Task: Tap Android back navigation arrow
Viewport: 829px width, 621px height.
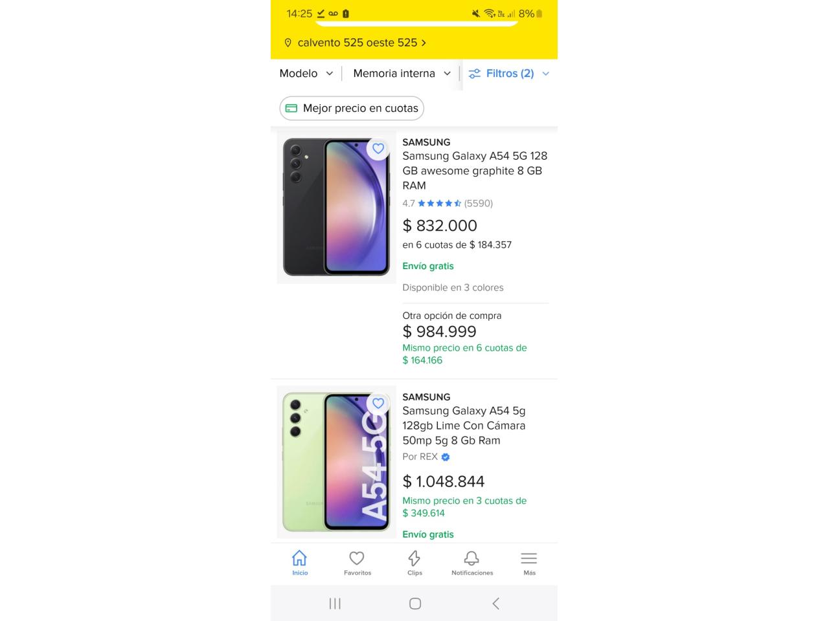Action: pos(495,604)
